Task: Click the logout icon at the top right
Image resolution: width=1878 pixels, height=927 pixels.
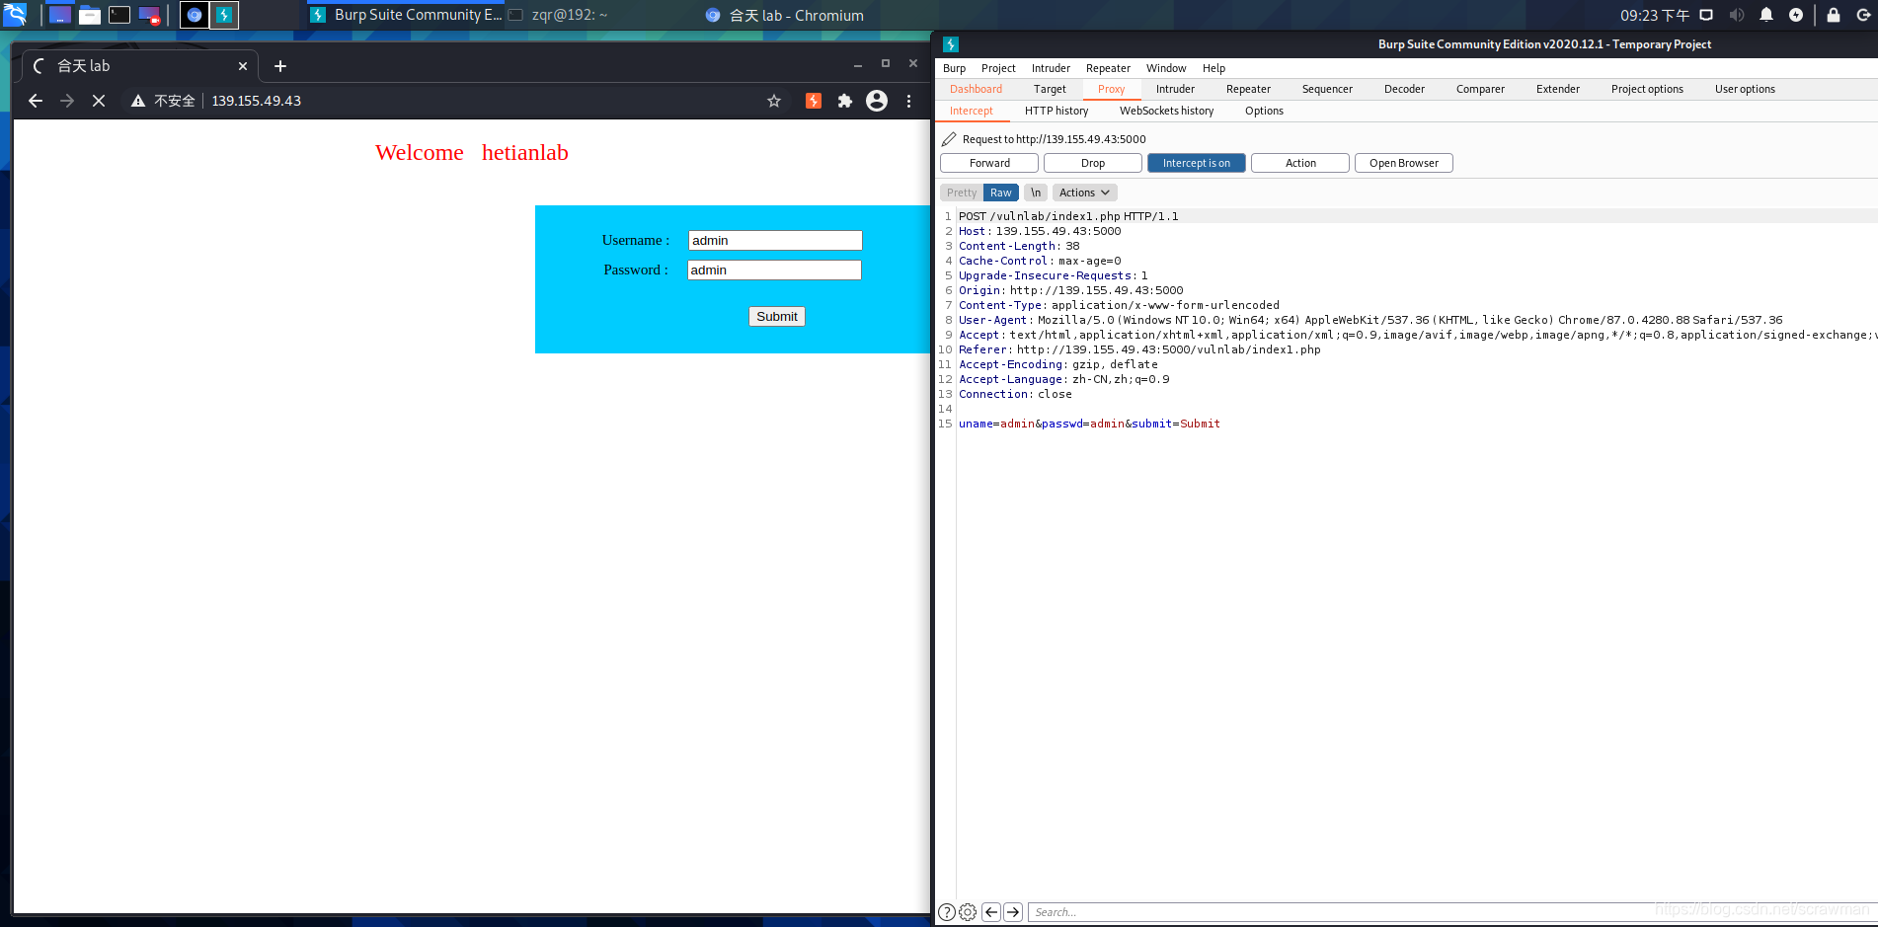Action: pos(1863,15)
